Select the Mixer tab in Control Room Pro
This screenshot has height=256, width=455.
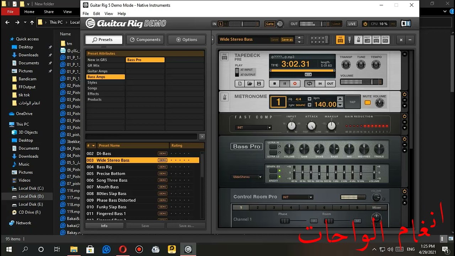point(376,208)
